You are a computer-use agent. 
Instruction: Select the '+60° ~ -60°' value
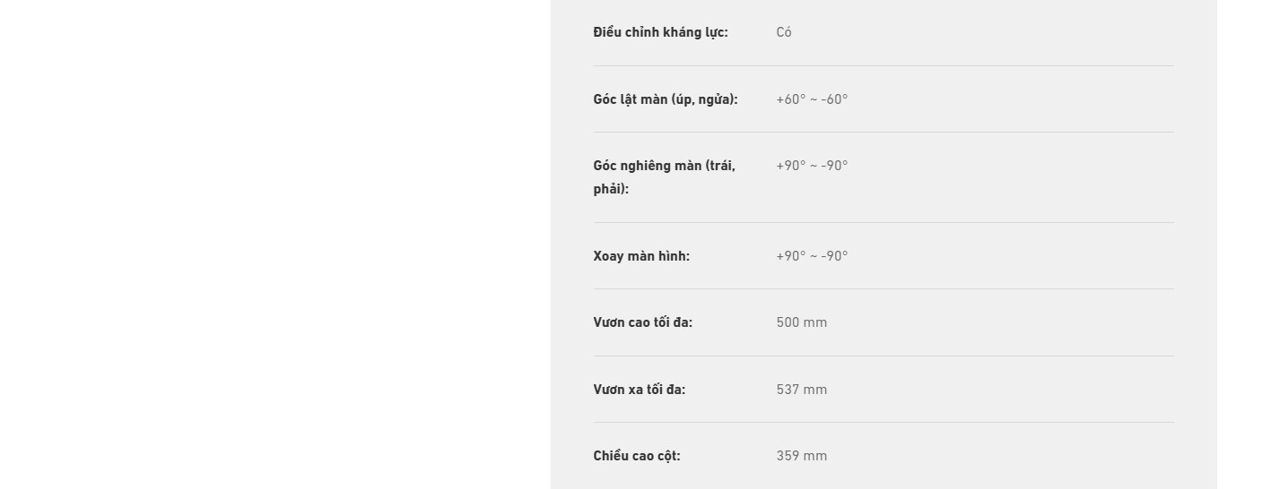point(812,99)
